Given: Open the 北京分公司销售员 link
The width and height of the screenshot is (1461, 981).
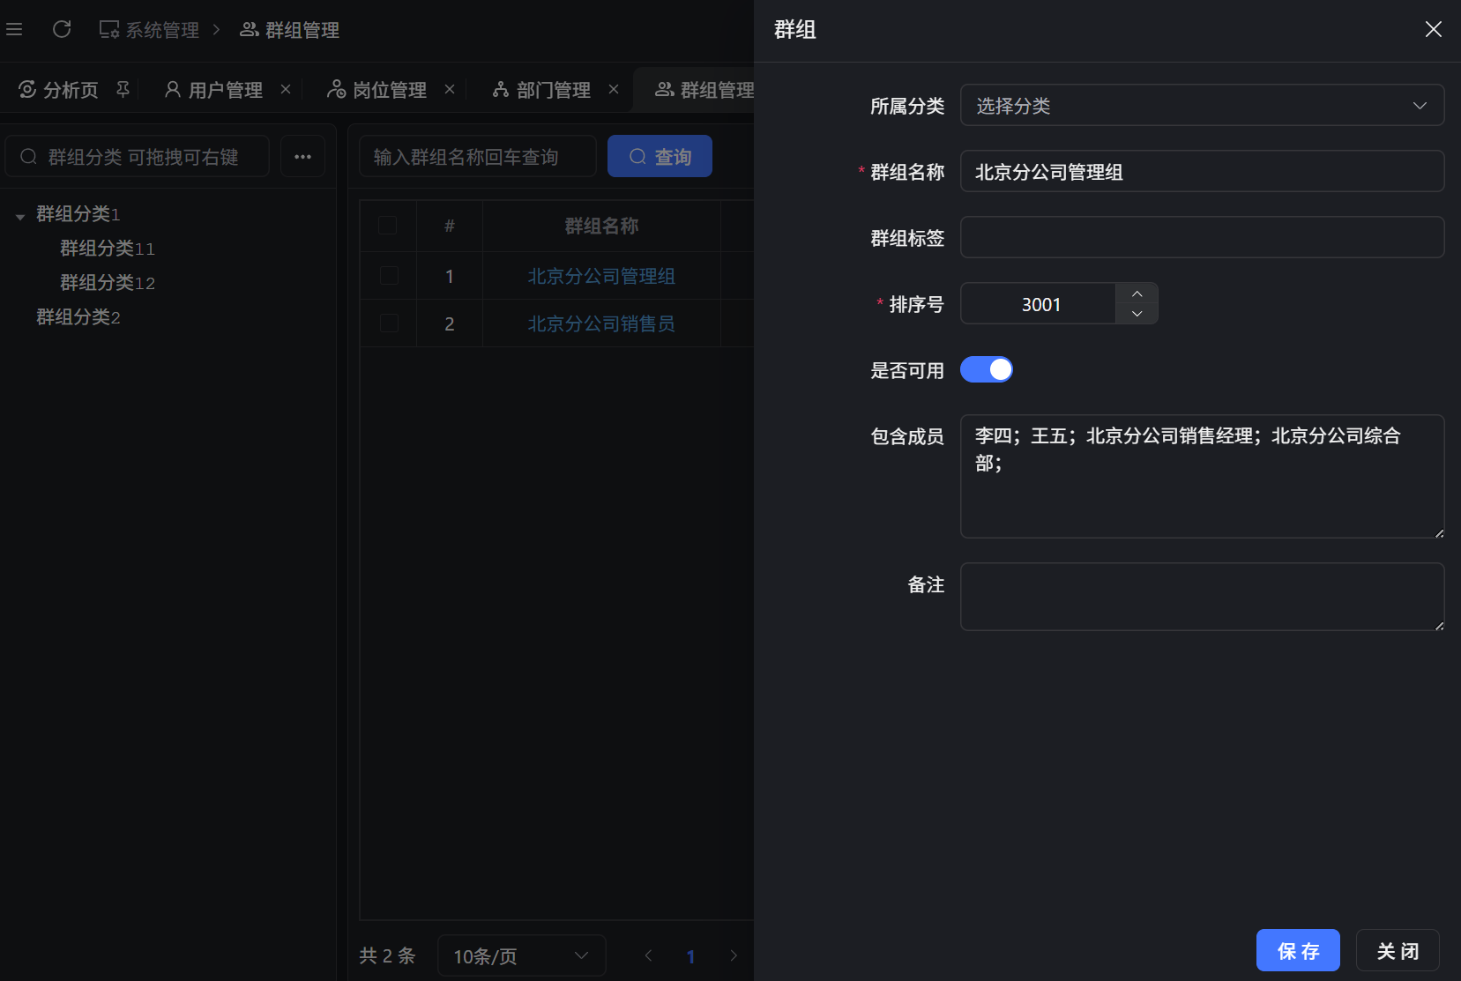Looking at the screenshot, I should [601, 323].
